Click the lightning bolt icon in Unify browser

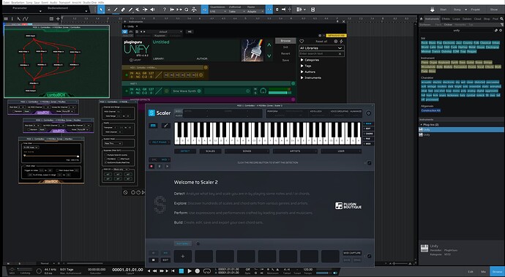pyautogui.click(x=341, y=41)
